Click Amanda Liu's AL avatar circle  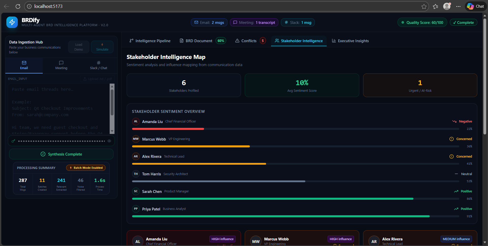(136, 121)
